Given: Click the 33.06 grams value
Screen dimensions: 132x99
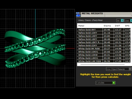Looking at the screenshot, I should click(x=107, y=45).
